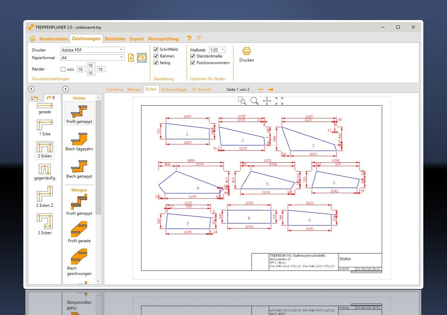Viewport: 447px width, 315px height.
Task: Select the 2 Ecken staircase shape
Action: tap(45, 150)
